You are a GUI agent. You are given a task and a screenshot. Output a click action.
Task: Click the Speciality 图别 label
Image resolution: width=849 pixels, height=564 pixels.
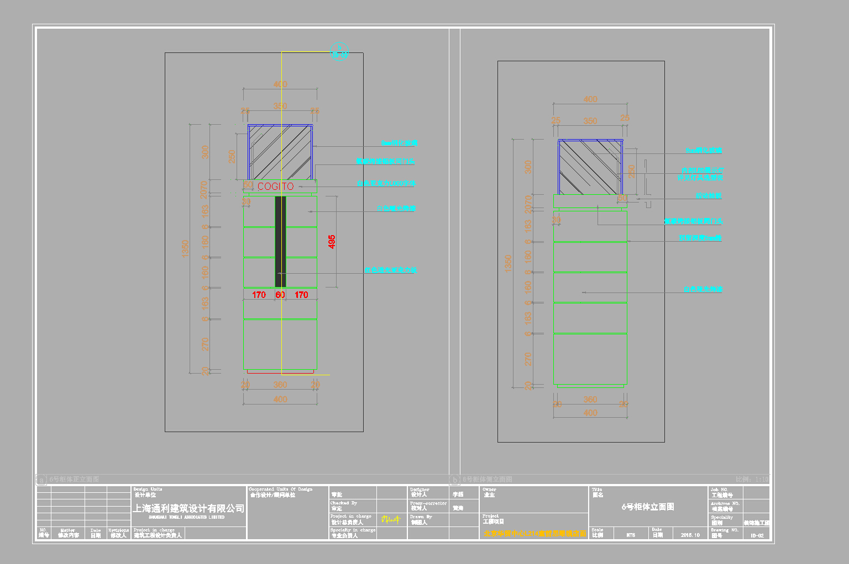[722, 520]
